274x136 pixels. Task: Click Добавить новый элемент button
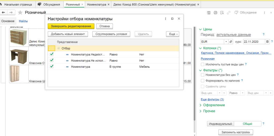[68, 34]
